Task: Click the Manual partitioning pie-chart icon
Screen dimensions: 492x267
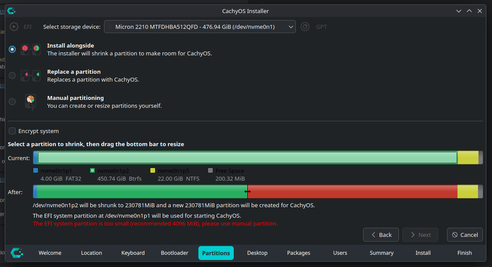Action: click(31, 102)
